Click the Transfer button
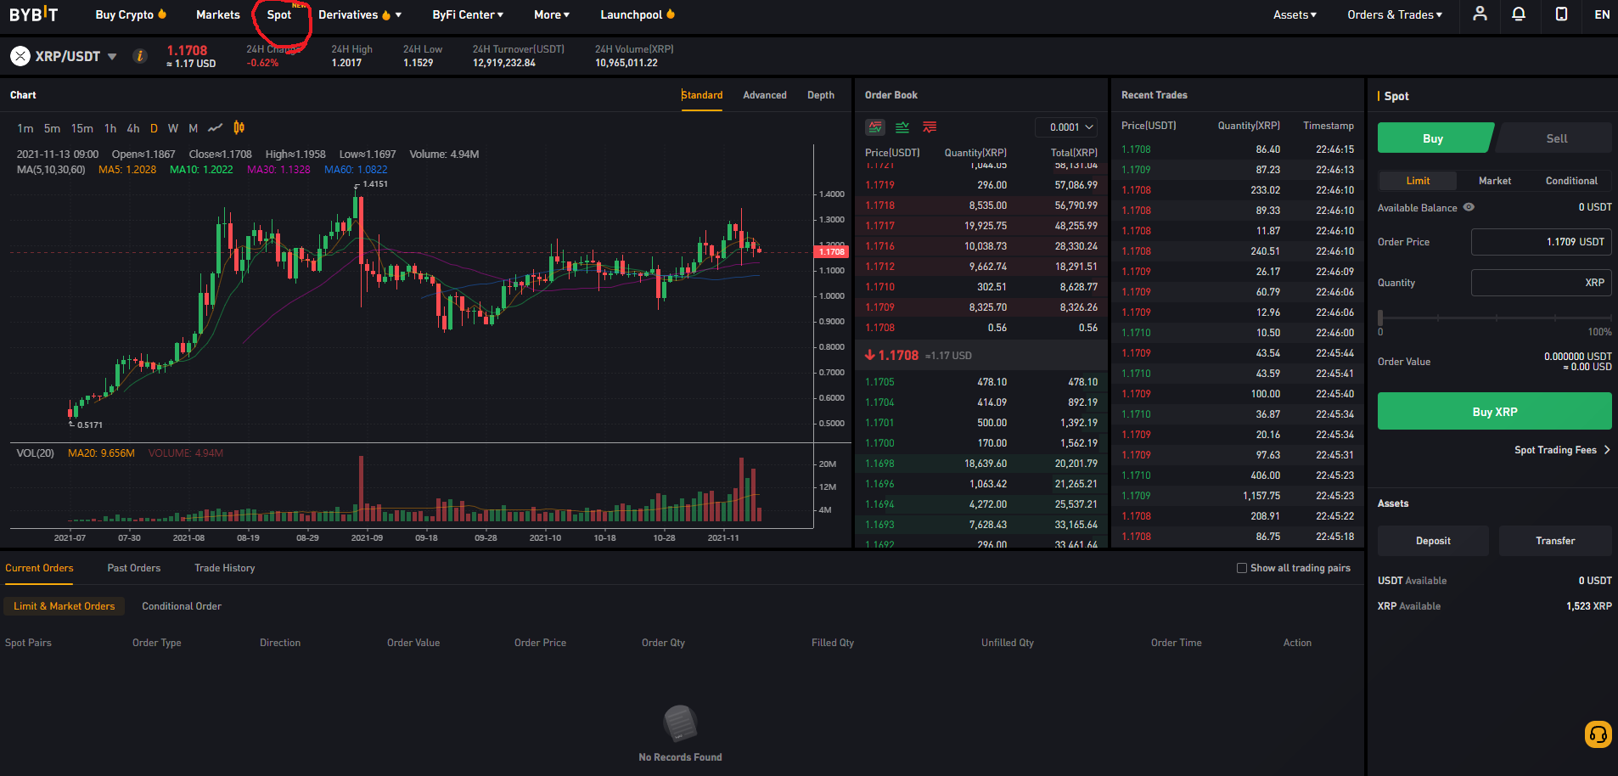 [x=1555, y=541]
